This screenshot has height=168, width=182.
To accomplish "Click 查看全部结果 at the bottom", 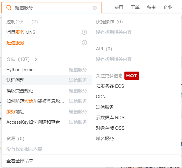I will point(20,161).
